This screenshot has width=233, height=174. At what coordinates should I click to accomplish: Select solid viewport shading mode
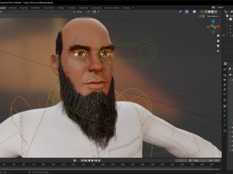coord(209,12)
